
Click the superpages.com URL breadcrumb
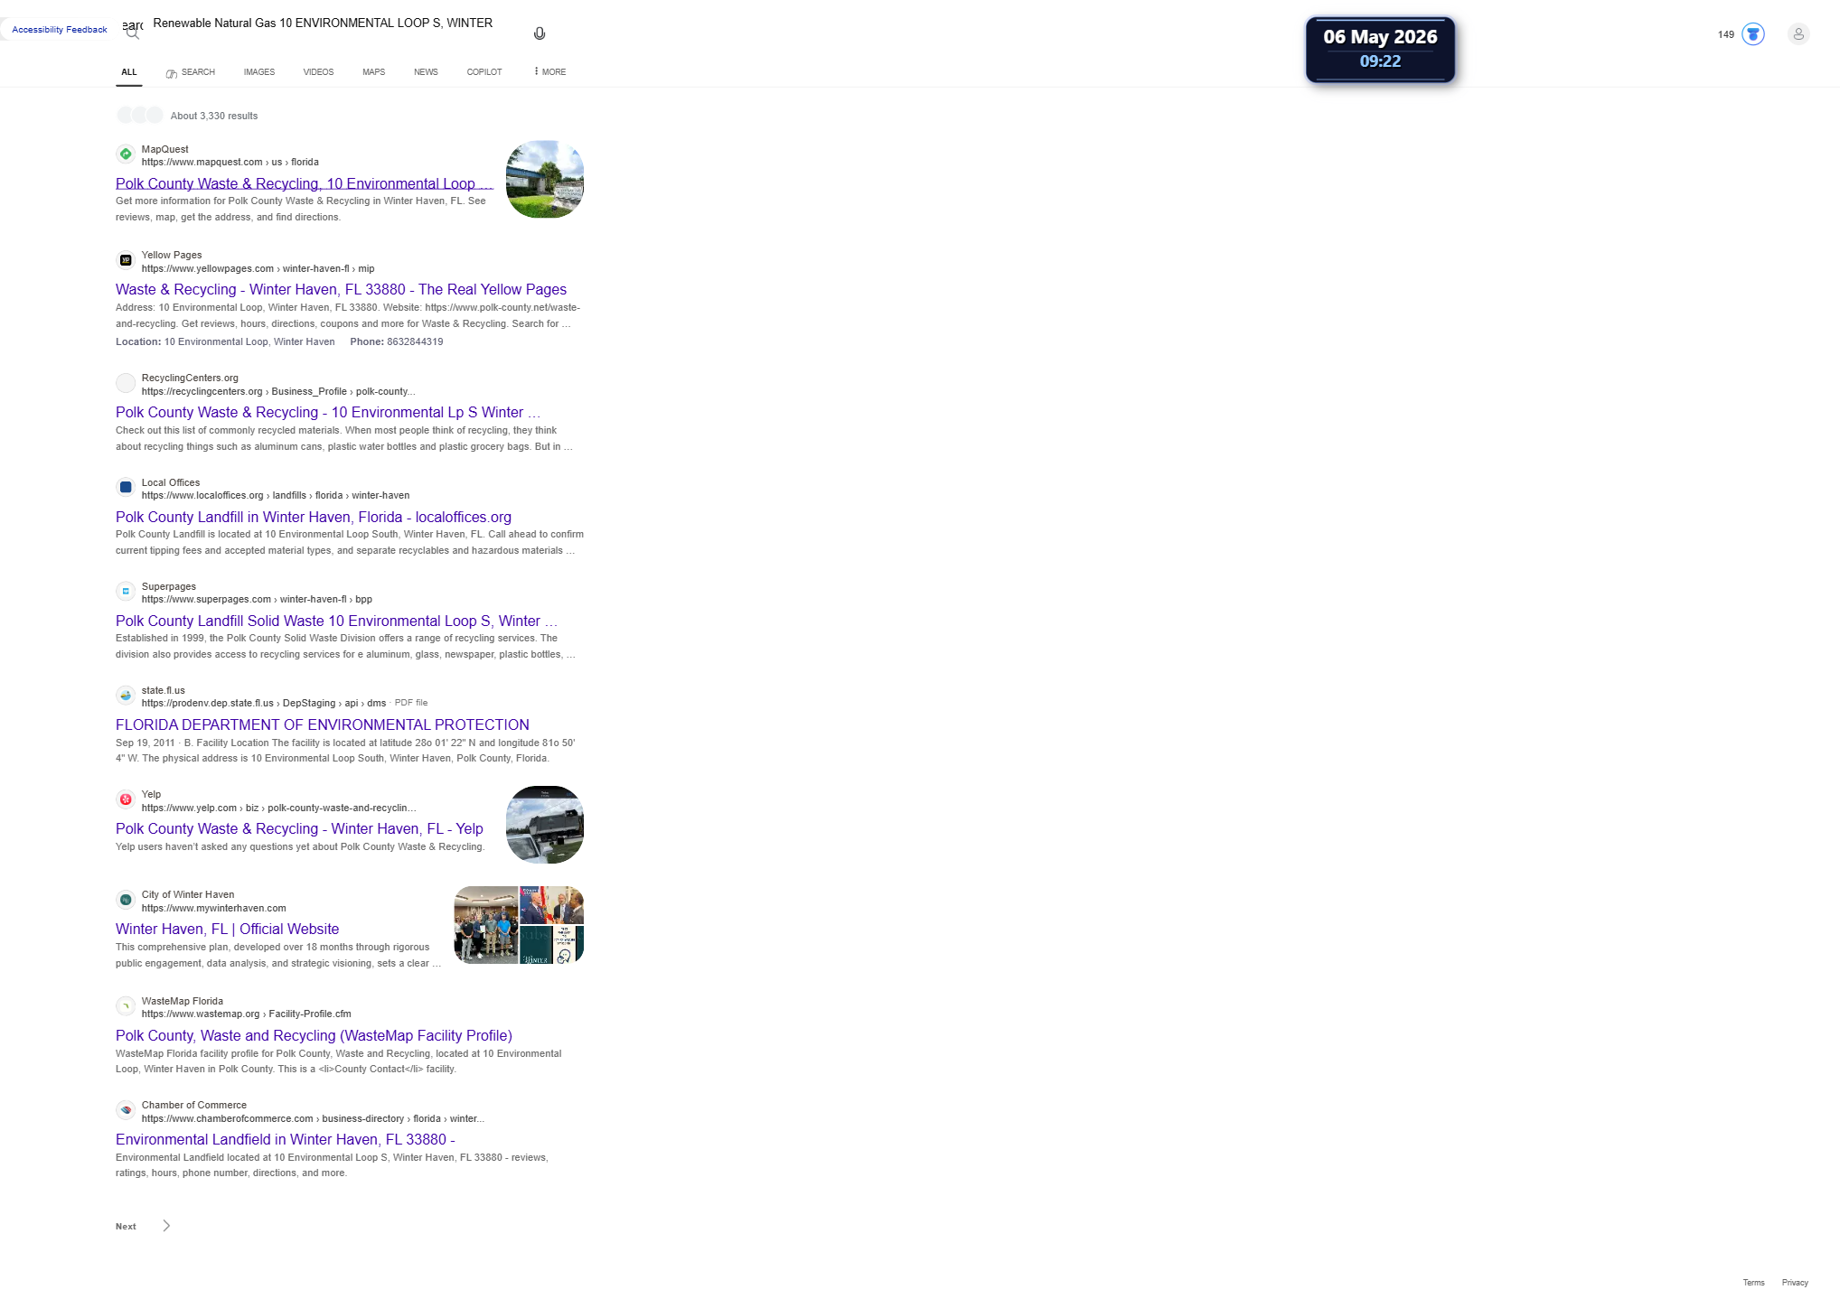257,599
